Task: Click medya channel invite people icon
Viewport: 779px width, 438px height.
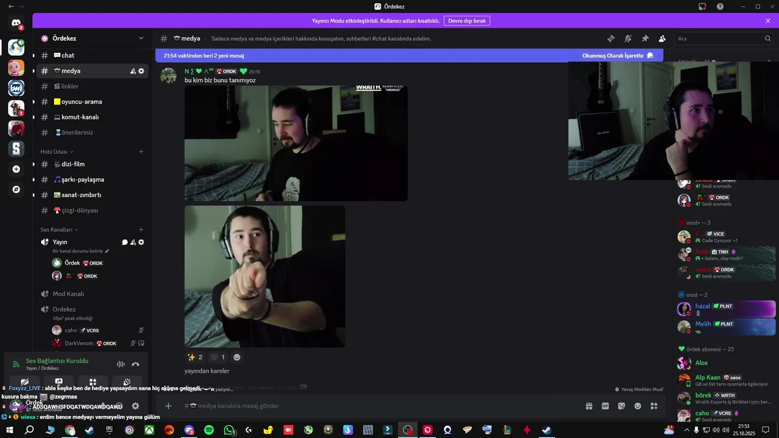Action: [x=133, y=71]
